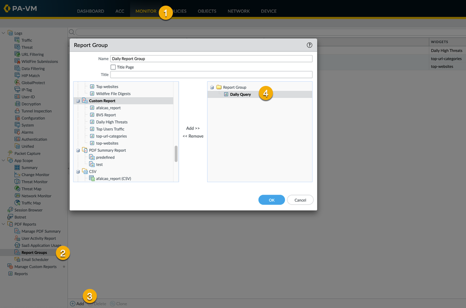Click the Cancel button
This screenshot has width=466, height=308.
(300, 200)
